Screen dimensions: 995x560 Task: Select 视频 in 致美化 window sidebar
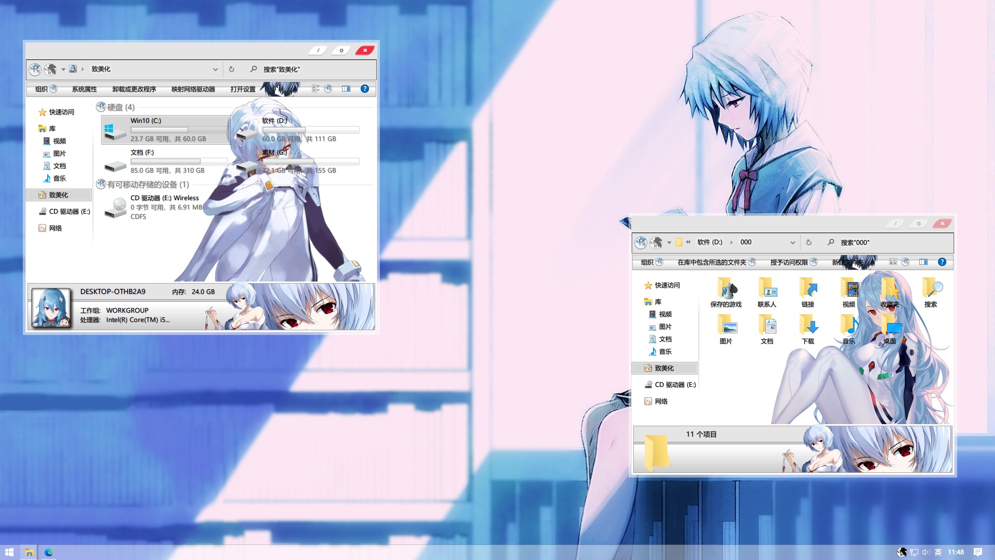54,141
